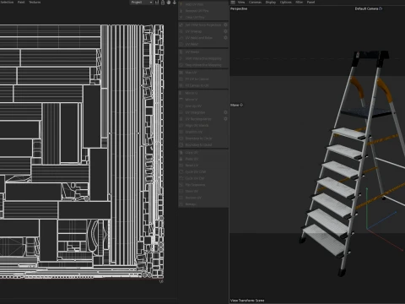Open the viewport Panel menu
The height and width of the screenshot is (304, 405).
click(x=310, y=3)
